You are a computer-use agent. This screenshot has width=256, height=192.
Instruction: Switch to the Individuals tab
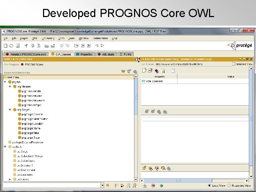pos(106,54)
